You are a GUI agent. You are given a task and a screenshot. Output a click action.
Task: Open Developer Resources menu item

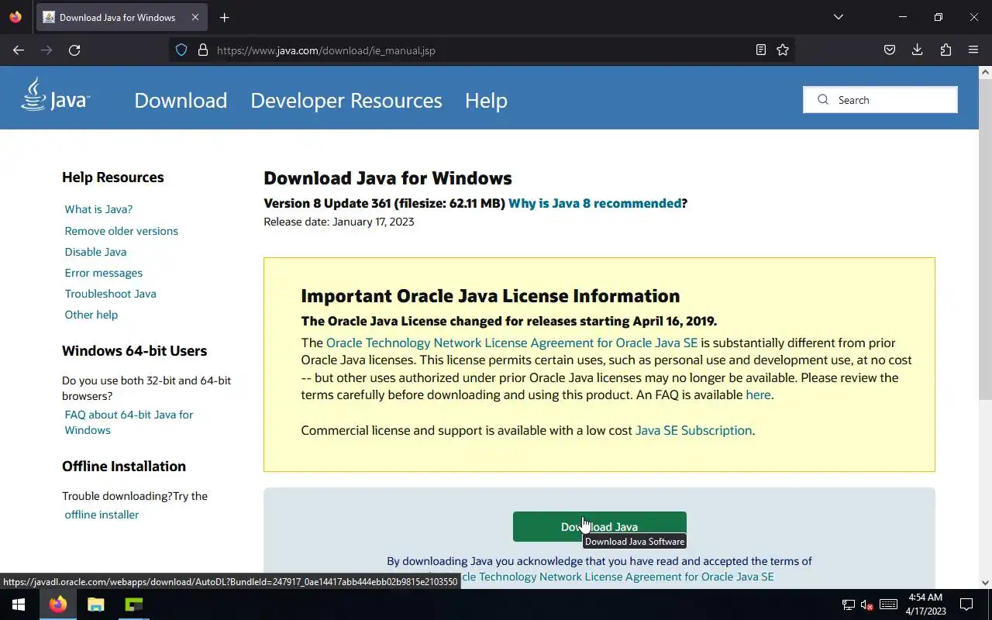click(346, 101)
